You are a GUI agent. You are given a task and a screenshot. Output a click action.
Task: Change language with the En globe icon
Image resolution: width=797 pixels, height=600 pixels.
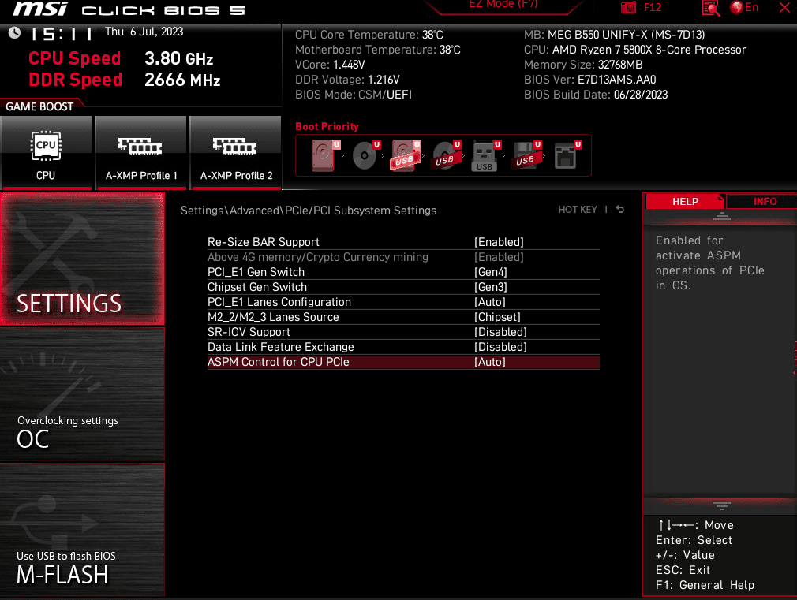(x=743, y=8)
